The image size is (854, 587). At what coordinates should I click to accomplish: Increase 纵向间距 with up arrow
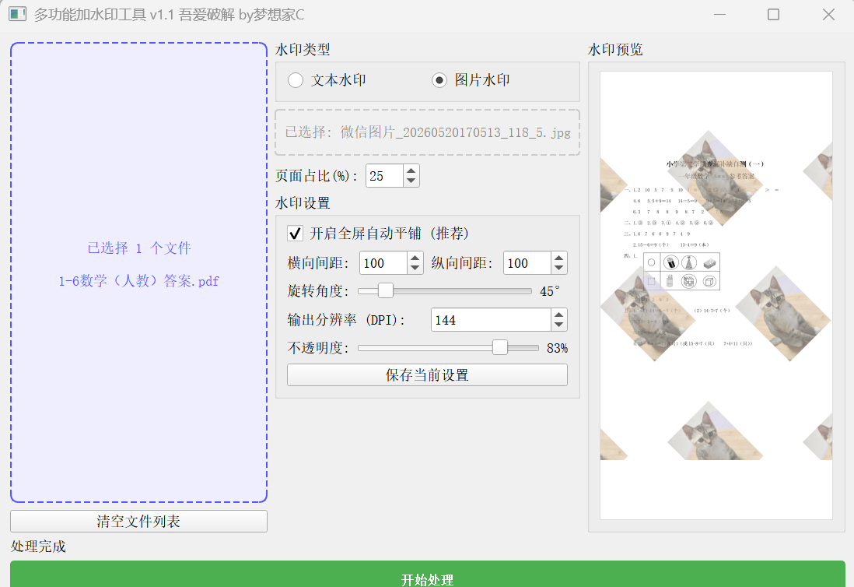558,258
